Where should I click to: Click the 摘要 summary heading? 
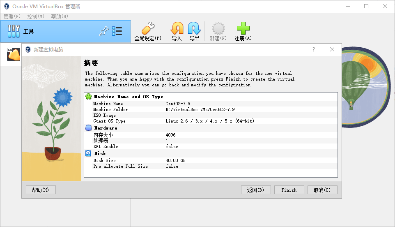(91, 63)
